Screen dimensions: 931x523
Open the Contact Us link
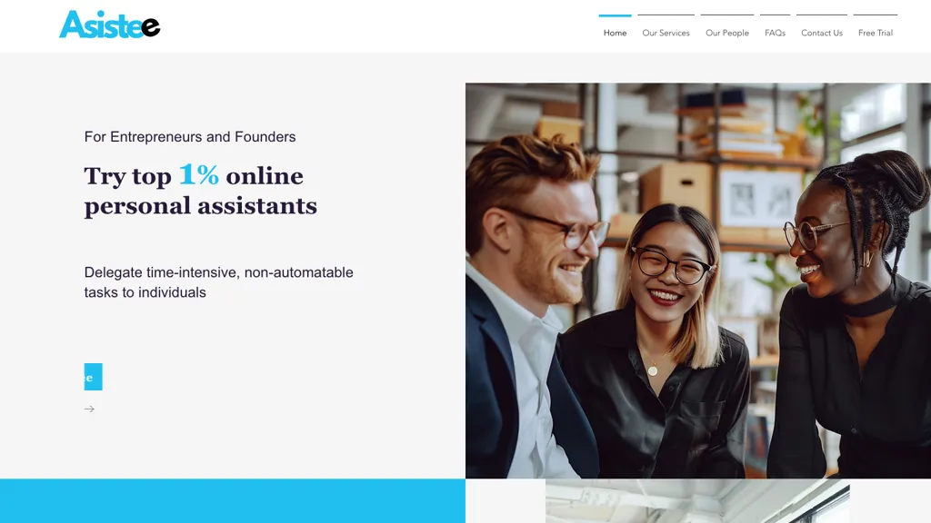coord(822,33)
